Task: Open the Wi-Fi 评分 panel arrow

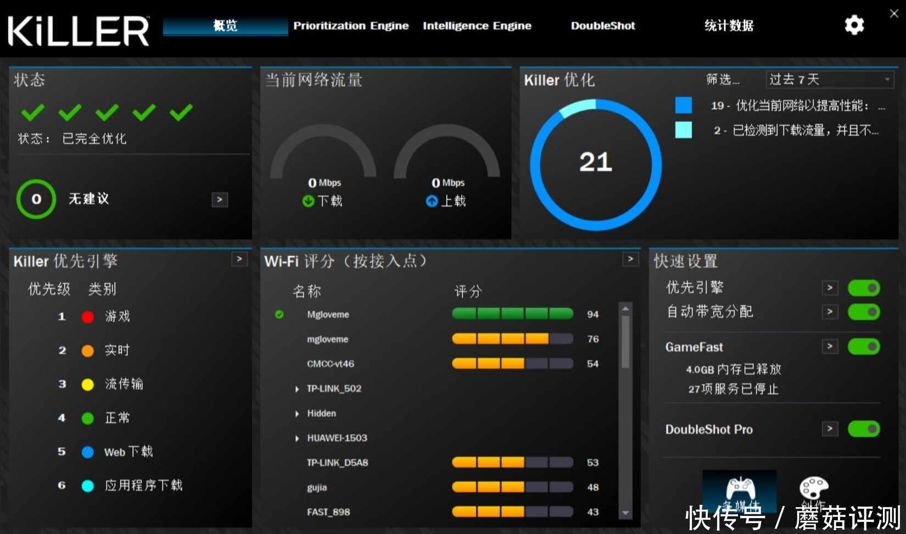Action: [630, 259]
